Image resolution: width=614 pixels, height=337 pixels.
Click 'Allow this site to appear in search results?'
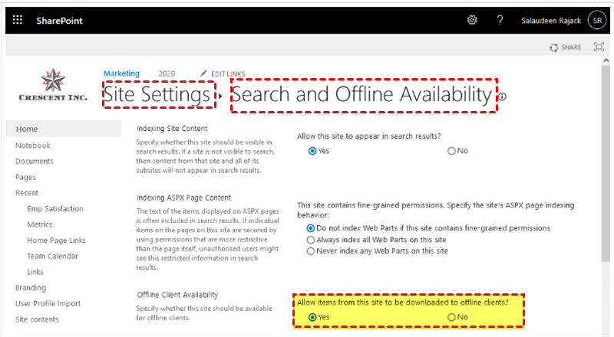(369, 136)
